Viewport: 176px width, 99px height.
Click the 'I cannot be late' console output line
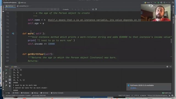pos(30,88)
